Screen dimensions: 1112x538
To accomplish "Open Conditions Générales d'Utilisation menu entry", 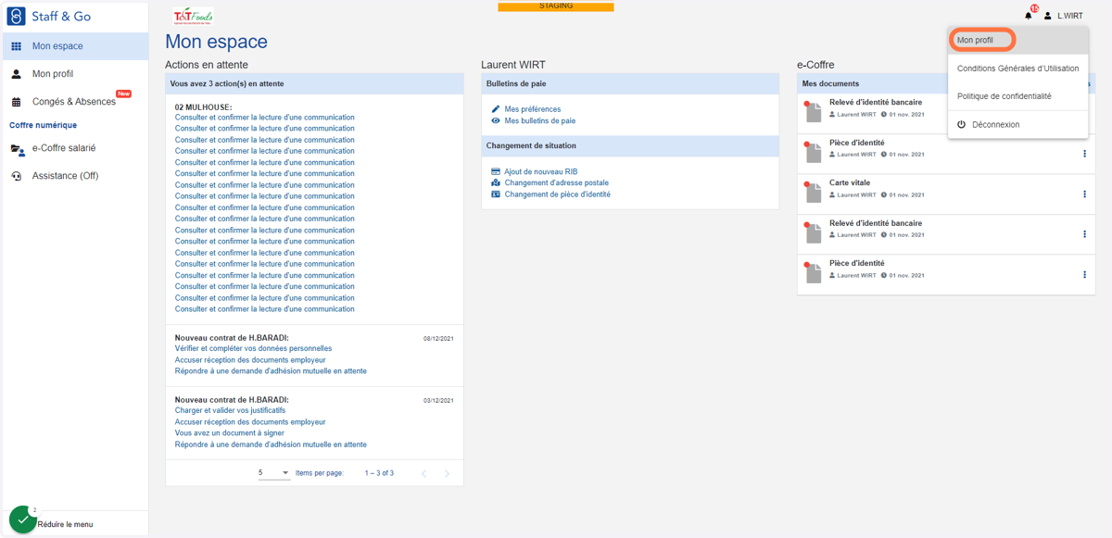I will (x=1017, y=69).
